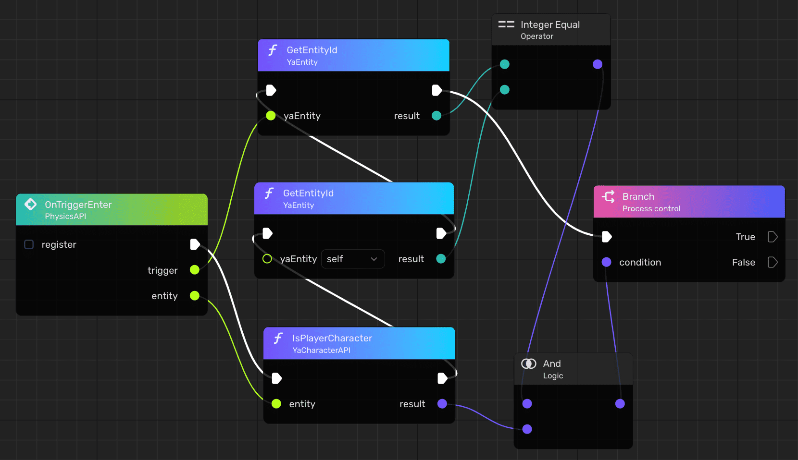Viewport: 798px width, 460px height.
Task: Click the green entity output pin on OnTriggerEnter
Action: pos(195,296)
